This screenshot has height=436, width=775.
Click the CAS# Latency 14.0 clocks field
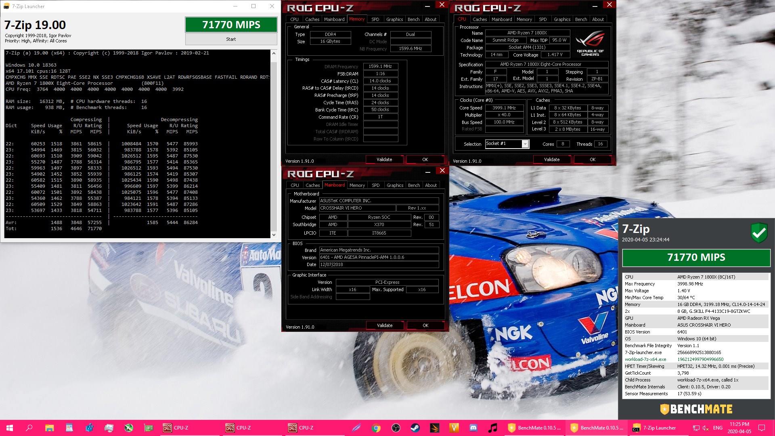[x=380, y=81]
